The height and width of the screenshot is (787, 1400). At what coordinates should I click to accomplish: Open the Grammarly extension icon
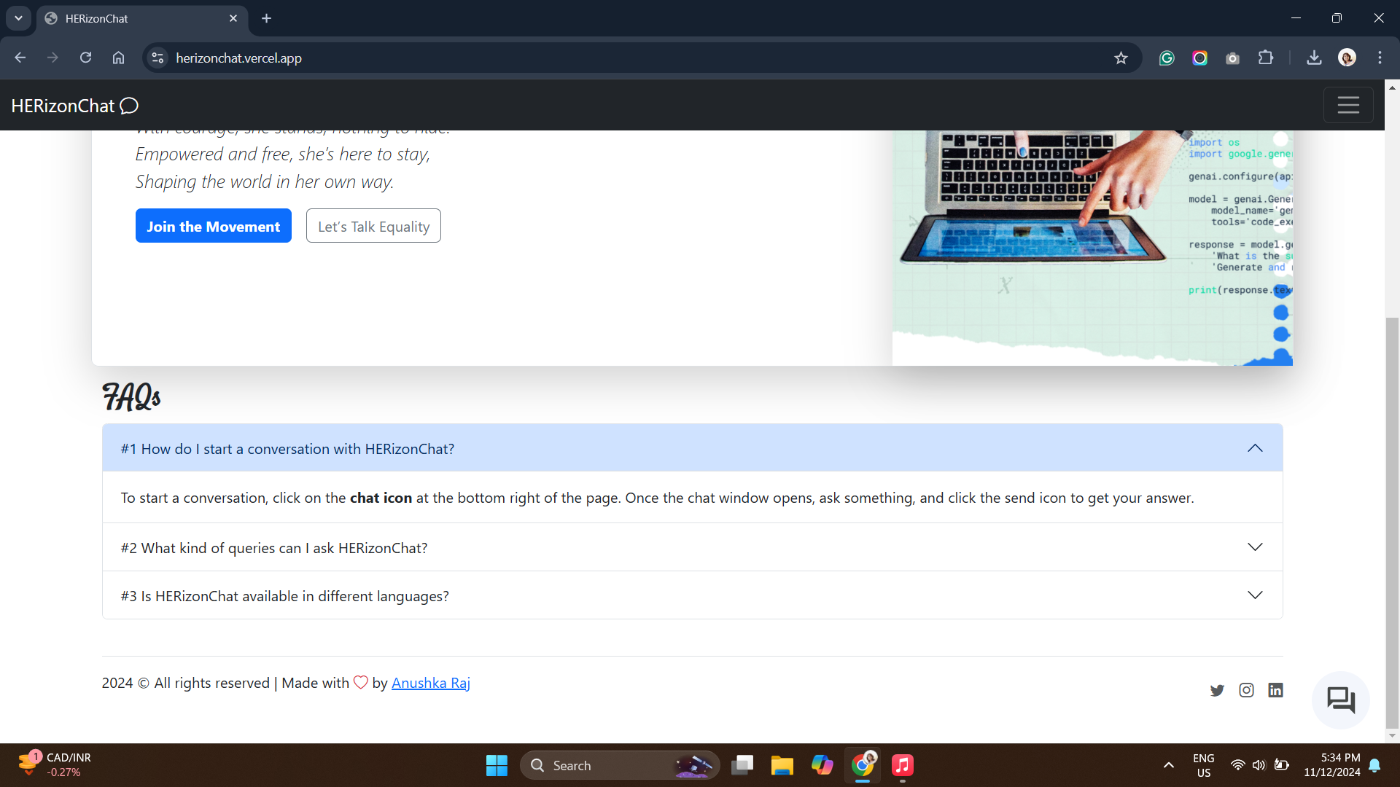coord(1167,58)
